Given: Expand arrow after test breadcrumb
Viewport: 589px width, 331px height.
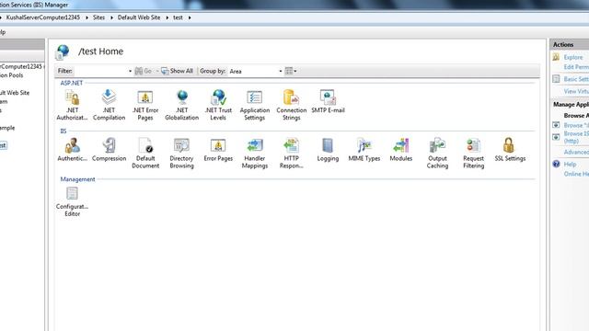Looking at the screenshot, I should pyautogui.click(x=190, y=17).
